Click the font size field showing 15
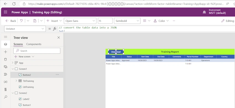Image resolution: width=235 pixels, height=108 pixels. click(x=105, y=21)
